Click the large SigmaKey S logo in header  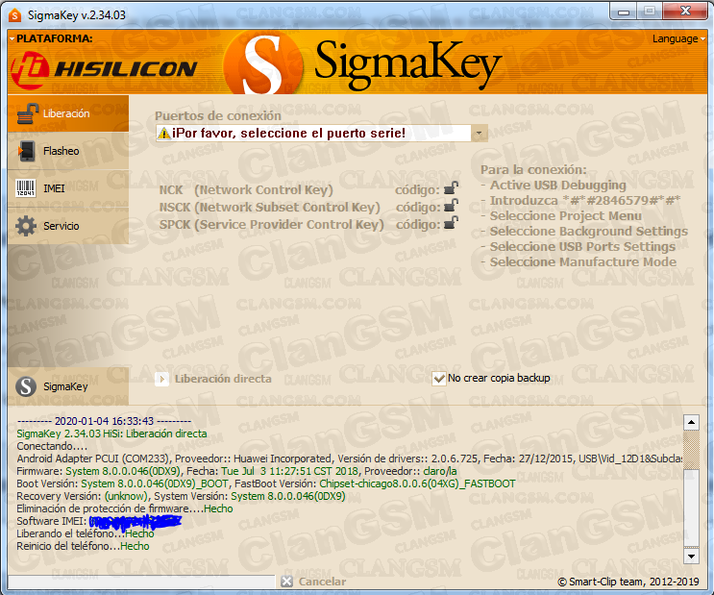tap(263, 63)
